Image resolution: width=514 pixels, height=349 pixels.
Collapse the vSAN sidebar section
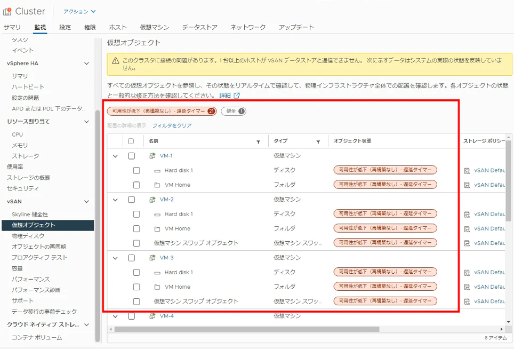[x=86, y=201]
